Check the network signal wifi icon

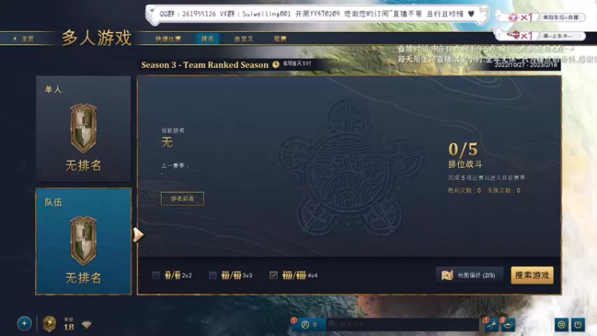click(87, 325)
